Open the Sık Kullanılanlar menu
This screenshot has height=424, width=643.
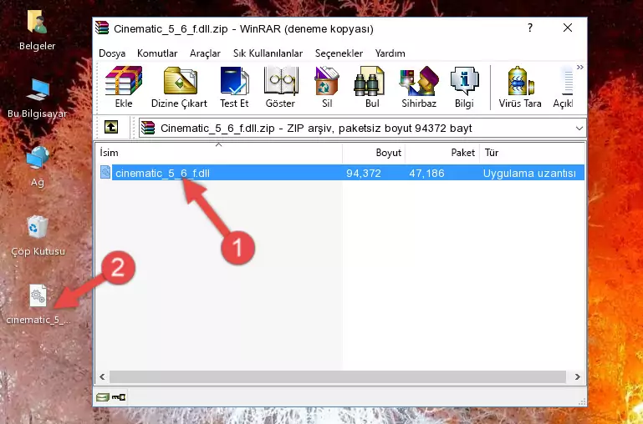(x=268, y=53)
